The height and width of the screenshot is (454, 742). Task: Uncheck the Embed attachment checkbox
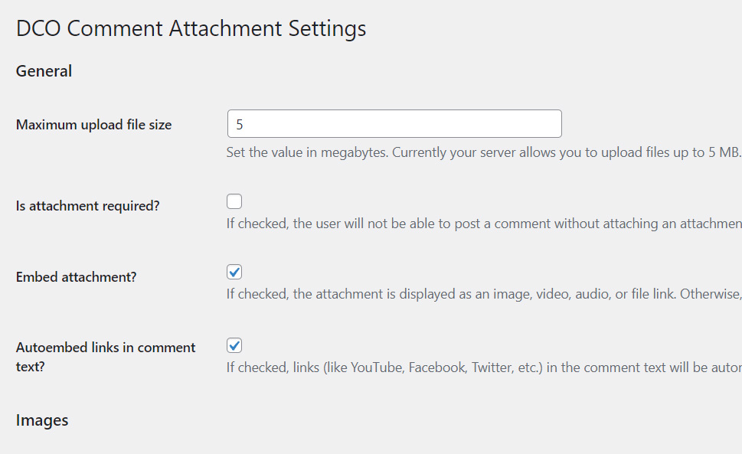234,273
